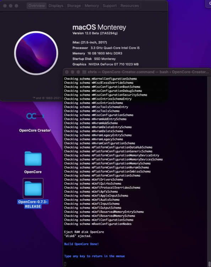The width and height of the screenshot is (211, 267).
Task: Click the 'mUefiReservedMemoryEntrySchema' line
Action: [104, 212]
